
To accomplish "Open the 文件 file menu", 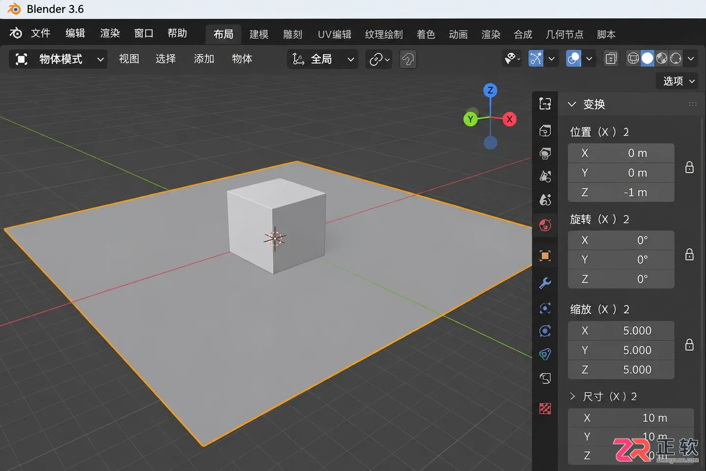I will tap(41, 33).
